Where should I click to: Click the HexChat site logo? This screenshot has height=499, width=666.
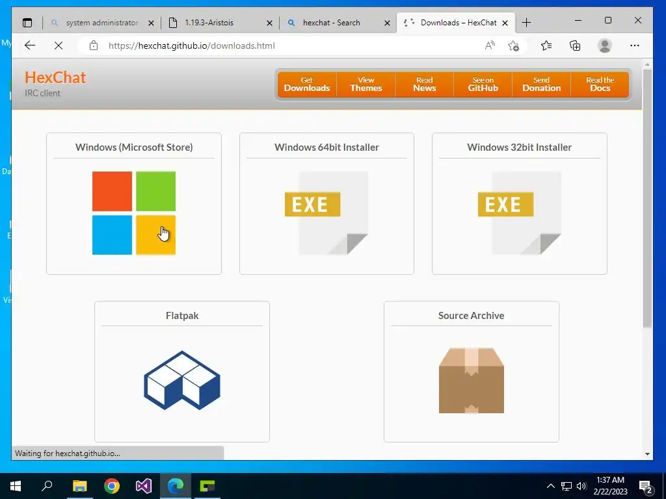tap(55, 78)
